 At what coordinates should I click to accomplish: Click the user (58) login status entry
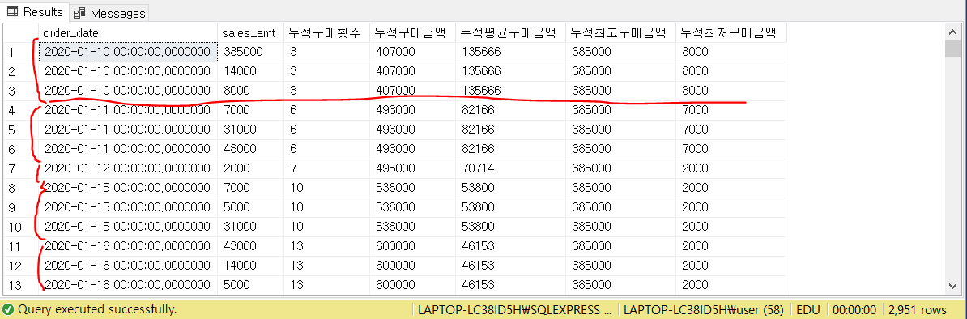tap(704, 309)
